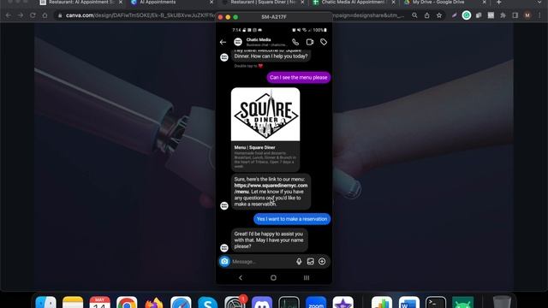The width and height of the screenshot is (548, 308).
Task: Open Discord from the dock
Action: click(x=262, y=302)
